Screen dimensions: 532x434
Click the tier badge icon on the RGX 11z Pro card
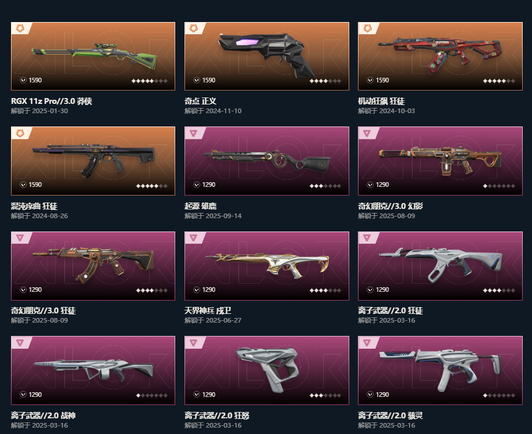[x=20, y=28]
